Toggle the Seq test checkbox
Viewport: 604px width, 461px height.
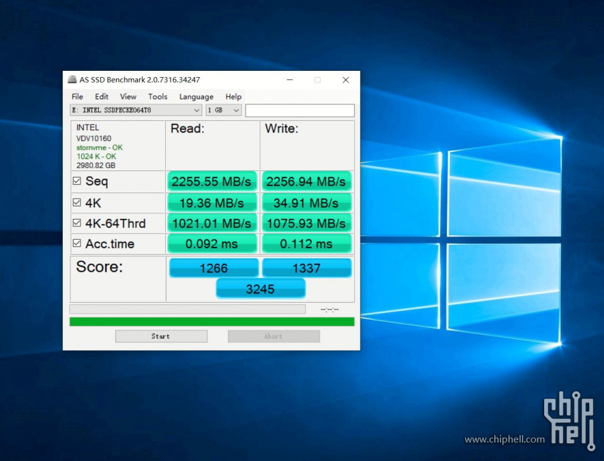point(76,181)
